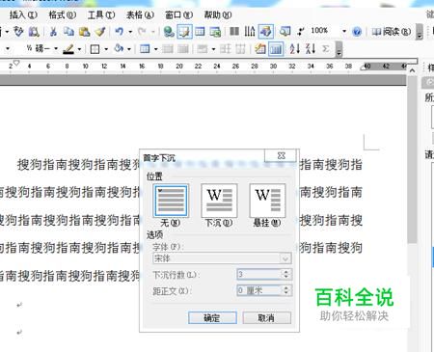Toggle show/hide formatting marks icon

click(301, 32)
